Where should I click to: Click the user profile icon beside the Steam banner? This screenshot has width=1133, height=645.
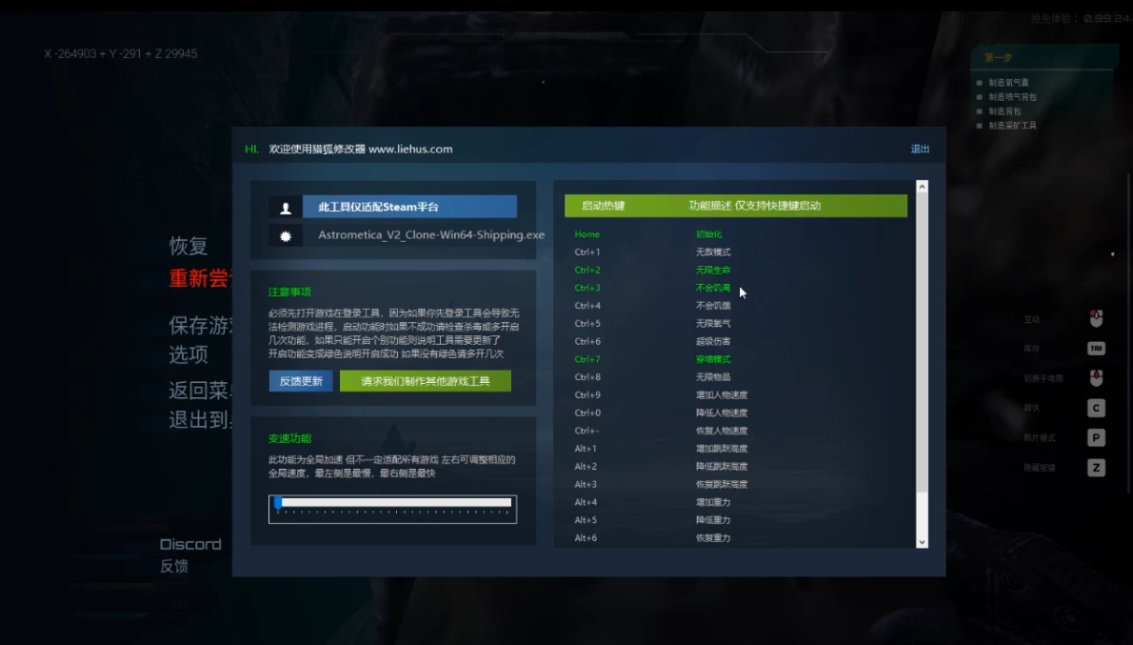[x=286, y=208]
